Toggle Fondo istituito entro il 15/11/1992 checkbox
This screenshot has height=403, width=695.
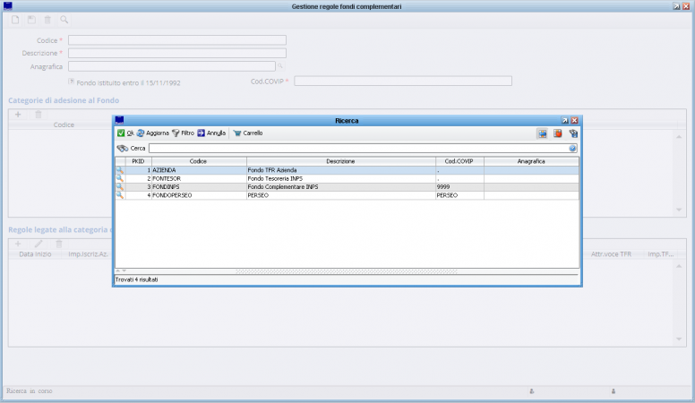pyautogui.click(x=72, y=81)
